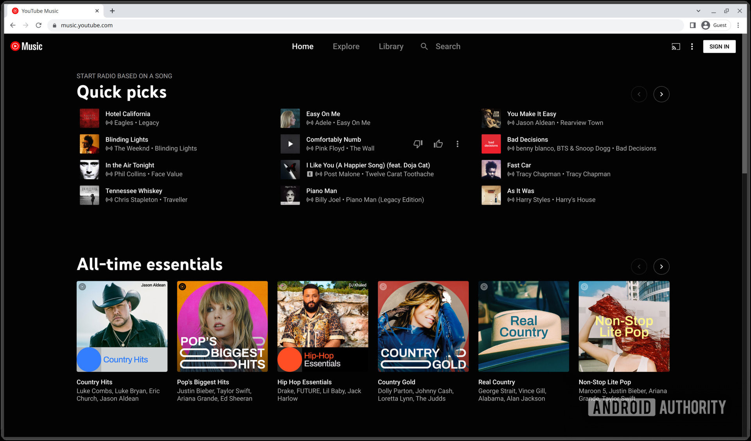Dislike Comfortably Numb with thumbs down

418,144
